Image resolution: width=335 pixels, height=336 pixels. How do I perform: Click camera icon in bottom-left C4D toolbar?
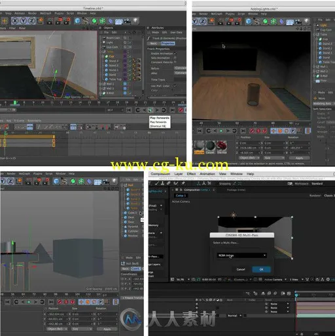click(x=106, y=181)
